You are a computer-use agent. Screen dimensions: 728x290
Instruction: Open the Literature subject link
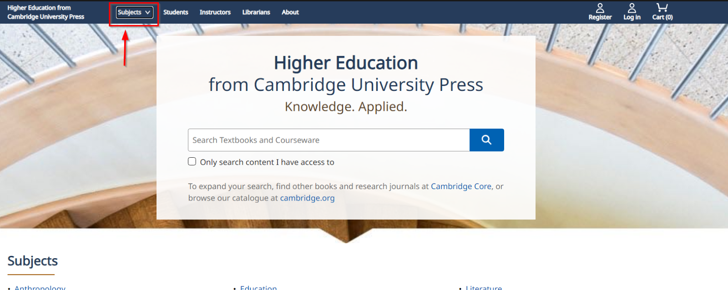[x=484, y=287]
